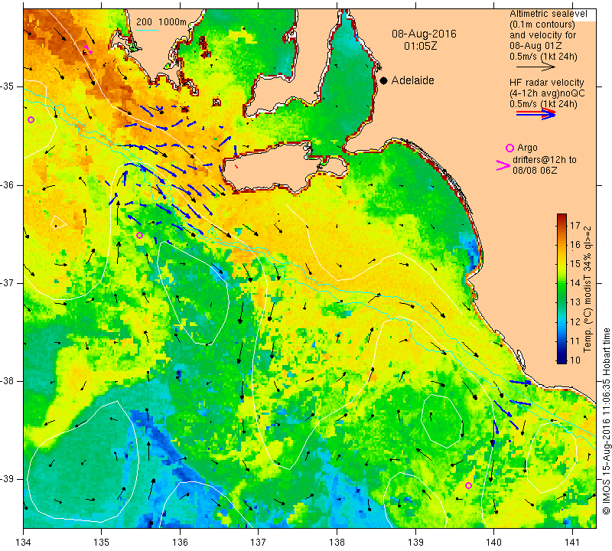This screenshot has width=612, height=551.
Task: Click the 'drifters@12h to' legend text
Action: 544,160
